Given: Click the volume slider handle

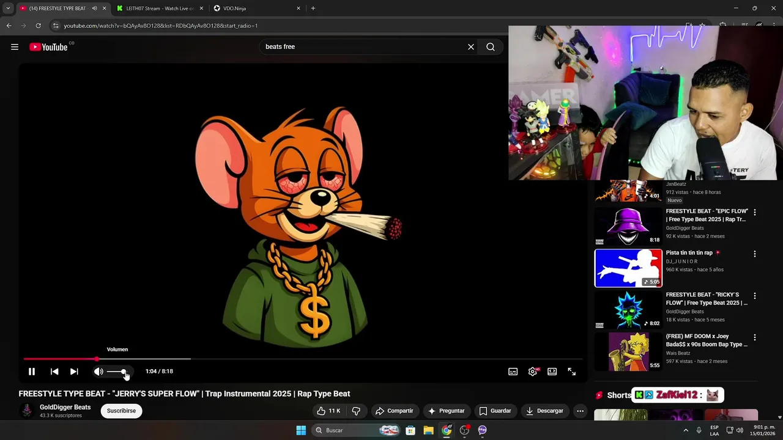Looking at the screenshot, I should pyautogui.click(x=124, y=372).
